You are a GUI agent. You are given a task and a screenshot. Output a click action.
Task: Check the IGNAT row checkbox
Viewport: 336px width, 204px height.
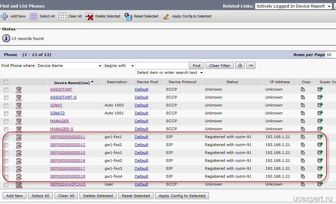click(6, 105)
